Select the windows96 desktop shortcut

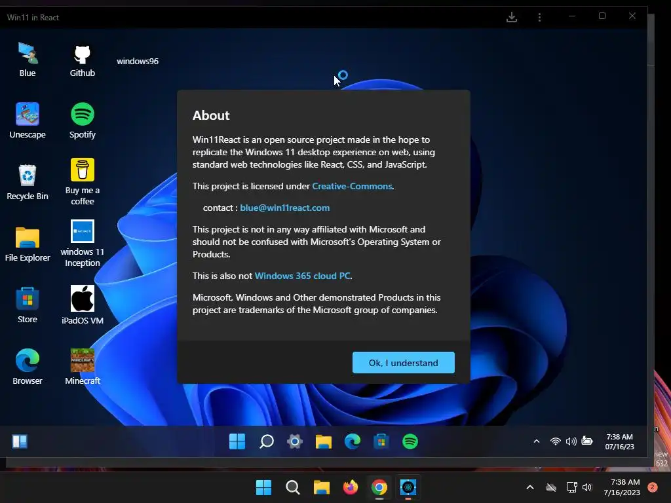click(138, 61)
